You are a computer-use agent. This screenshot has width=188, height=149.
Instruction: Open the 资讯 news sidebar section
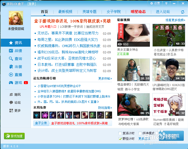16,43
